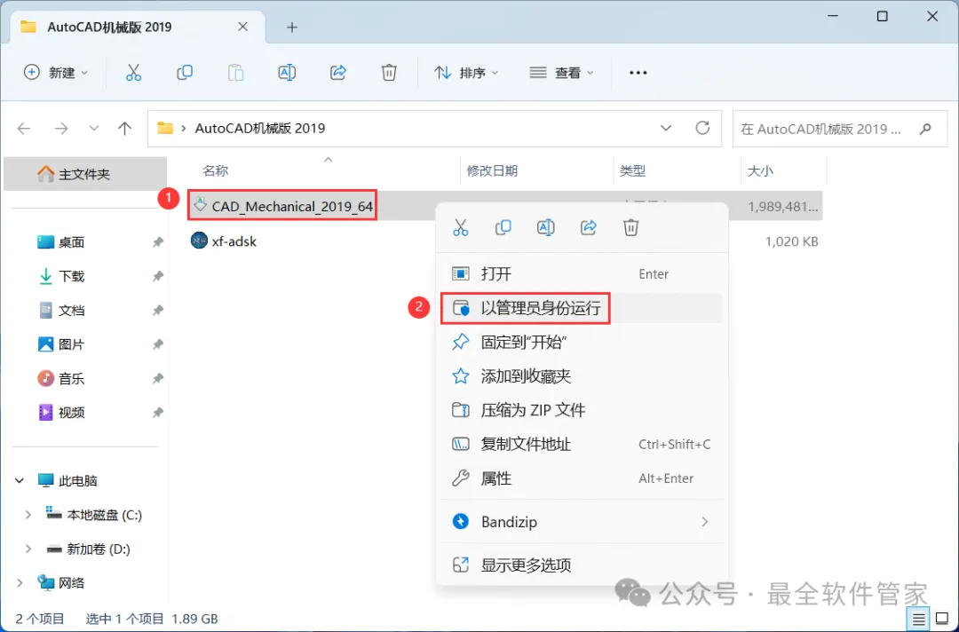Open the 排序 sort dropdown

click(x=466, y=73)
